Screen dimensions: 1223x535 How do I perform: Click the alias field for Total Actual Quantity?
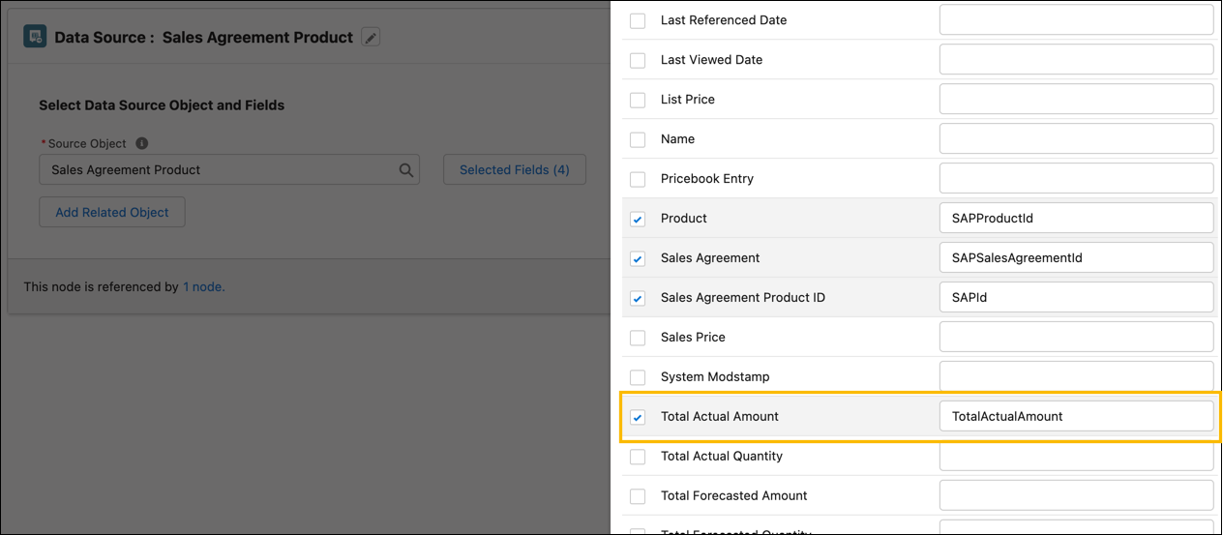coord(1076,457)
